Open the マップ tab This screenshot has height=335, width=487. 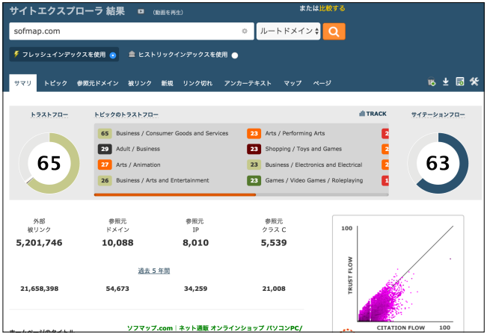pyautogui.click(x=292, y=83)
